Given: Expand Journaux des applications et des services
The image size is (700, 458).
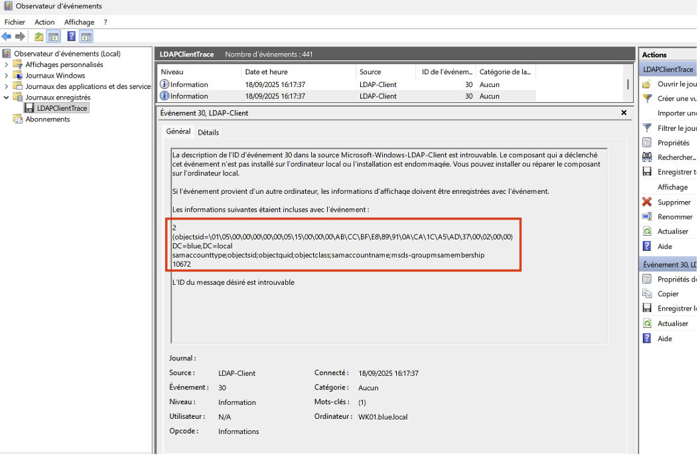Looking at the screenshot, I should [7, 86].
